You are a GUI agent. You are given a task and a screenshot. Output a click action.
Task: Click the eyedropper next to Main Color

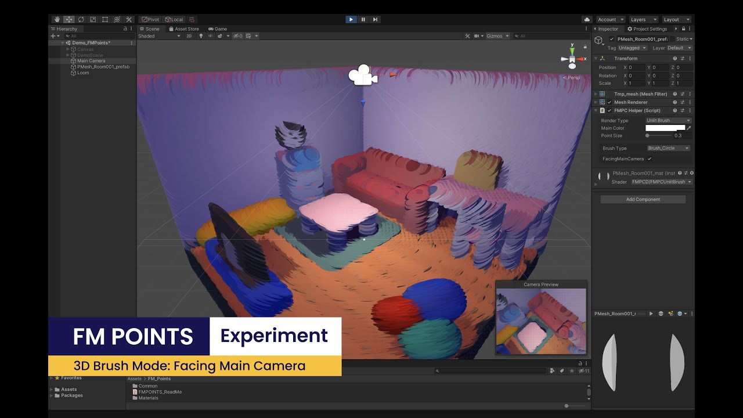pos(689,128)
